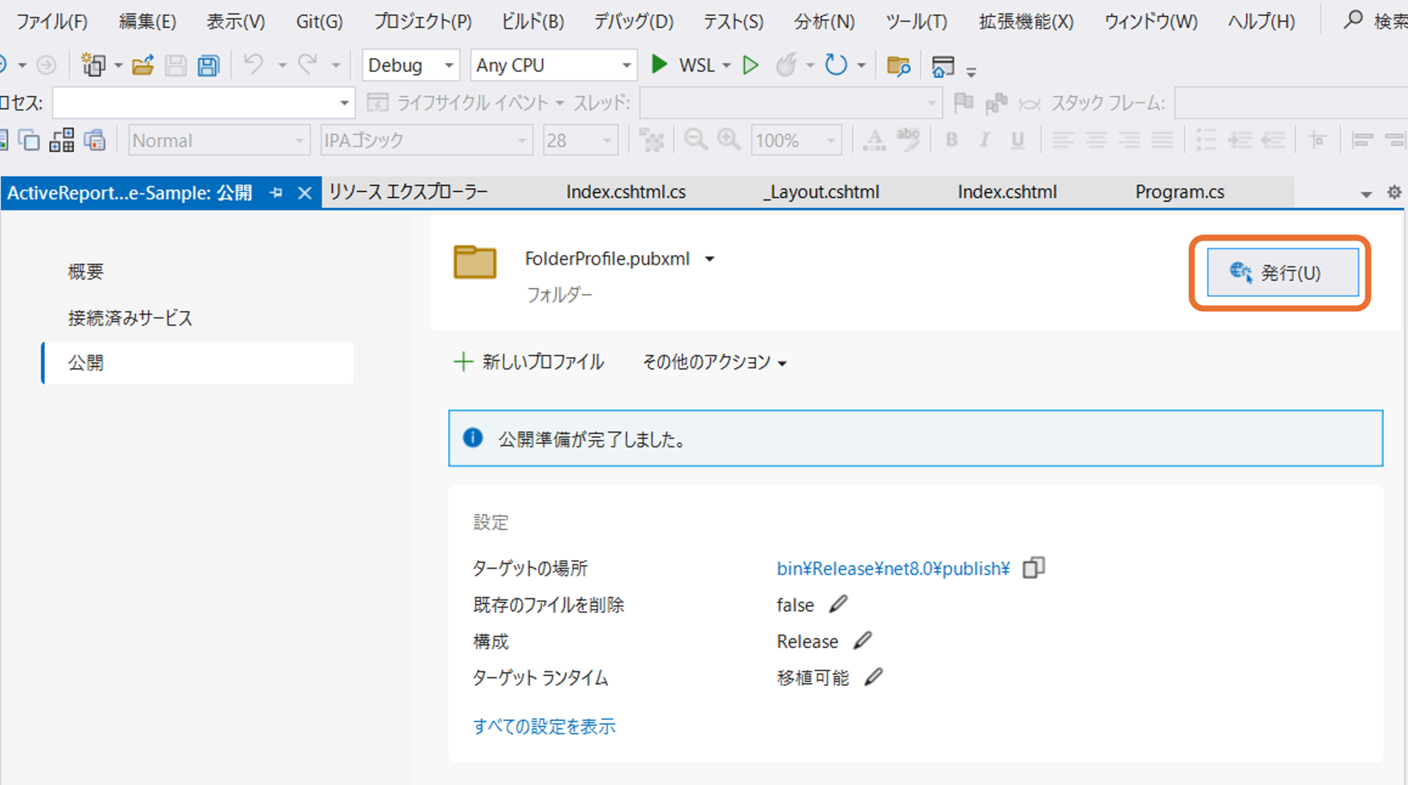Click the undo arrow icon
The width and height of the screenshot is (1408, 785).
(254, 65)
